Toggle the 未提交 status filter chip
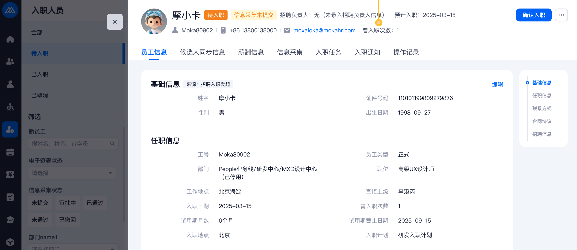The height and width of the screenshot is (250, 577). click(x=40, y=203)
